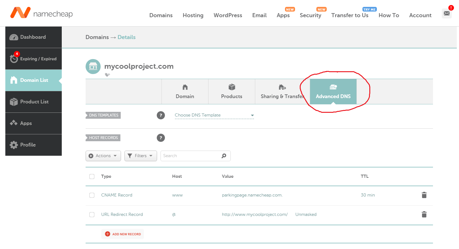The width and height of the screenshot is (459, 249).
Task: Click the add tag icon below domain name
Action: [x=107, y=75]
